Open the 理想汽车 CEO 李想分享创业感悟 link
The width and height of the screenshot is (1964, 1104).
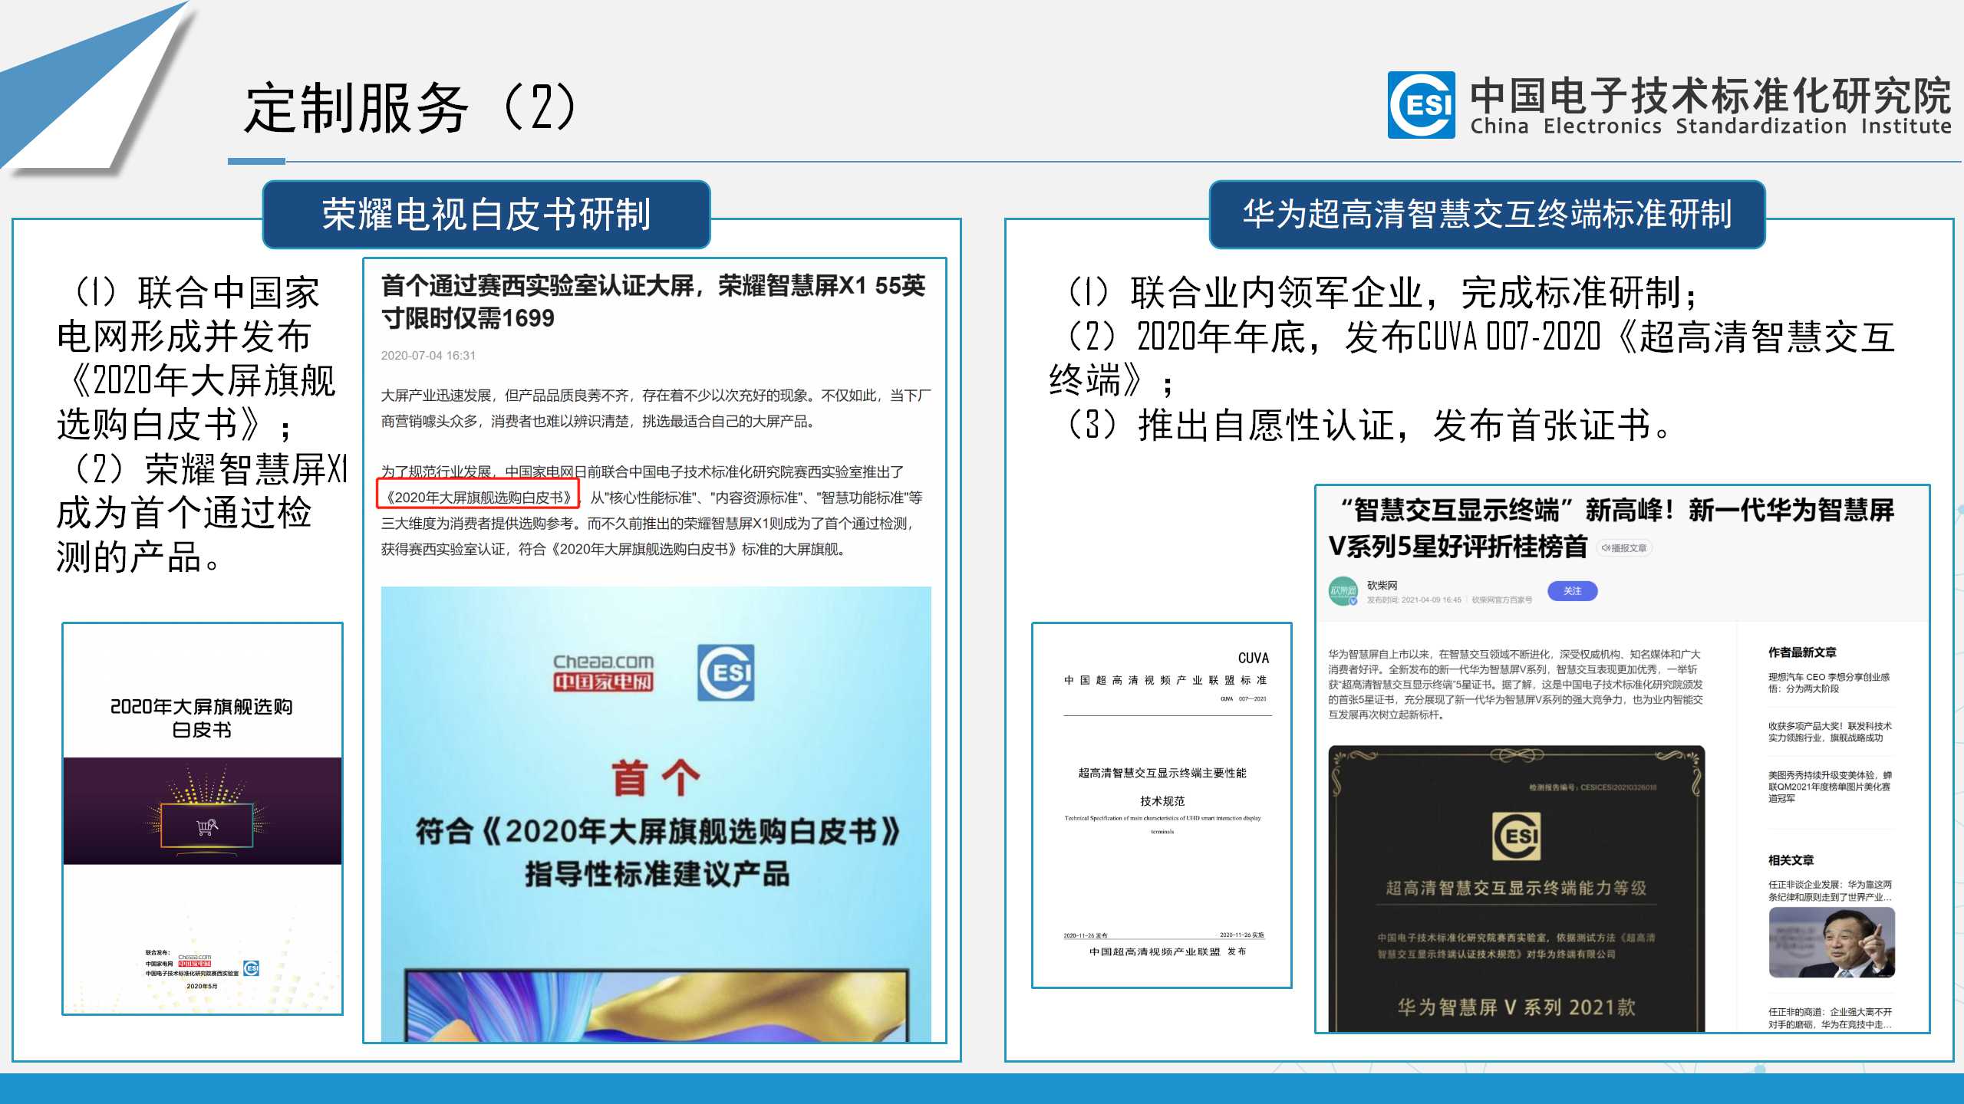pos(1829,682)
